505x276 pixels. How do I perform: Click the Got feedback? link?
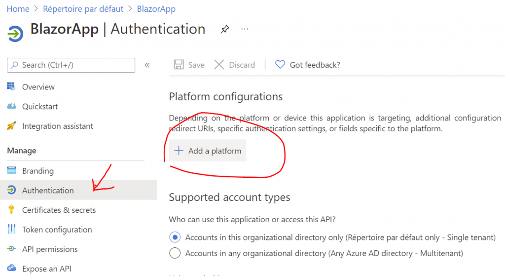click(x=315, y=65)
